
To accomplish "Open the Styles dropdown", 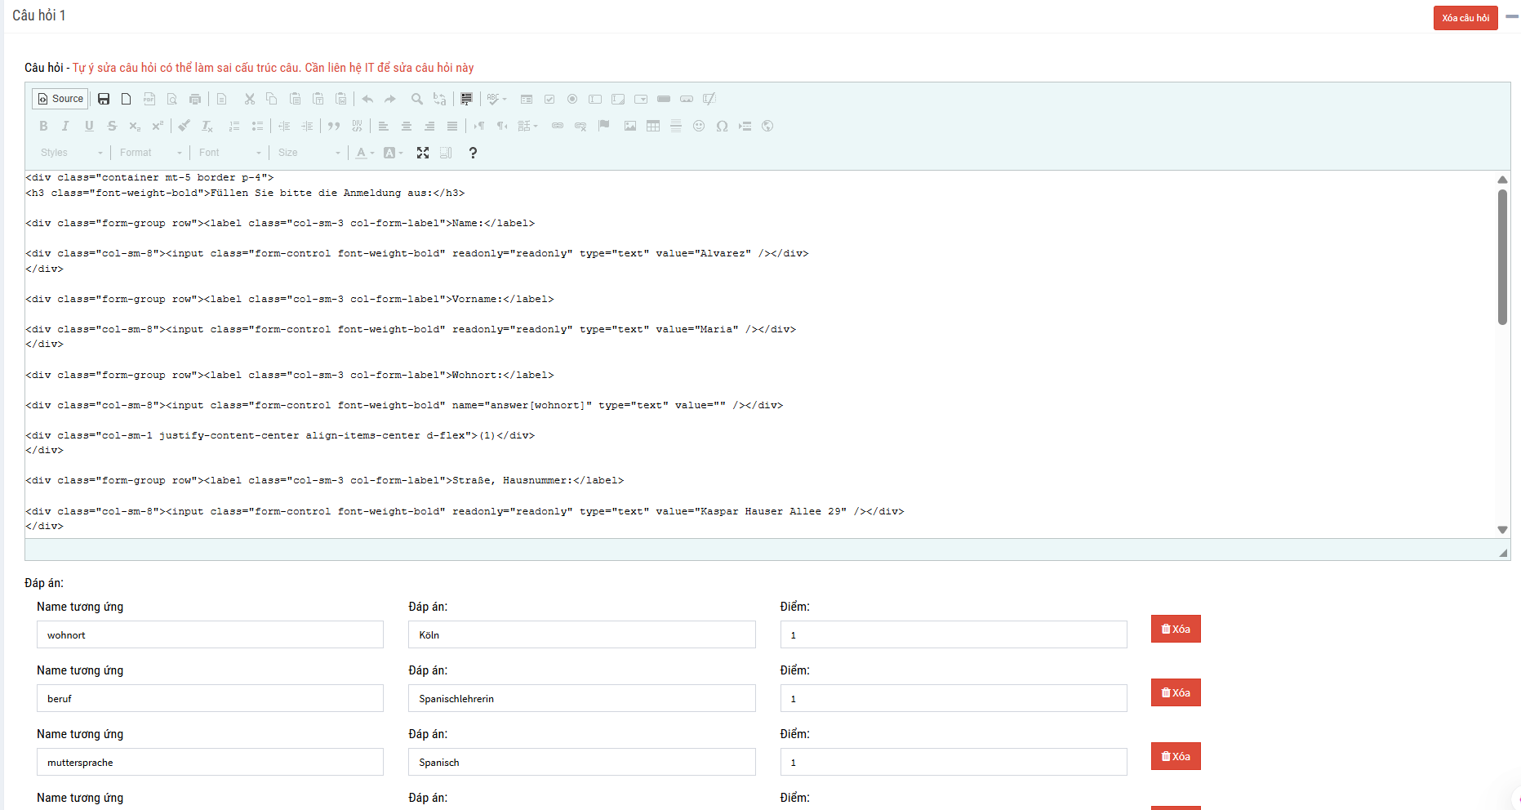I will (x=71, y=153).
